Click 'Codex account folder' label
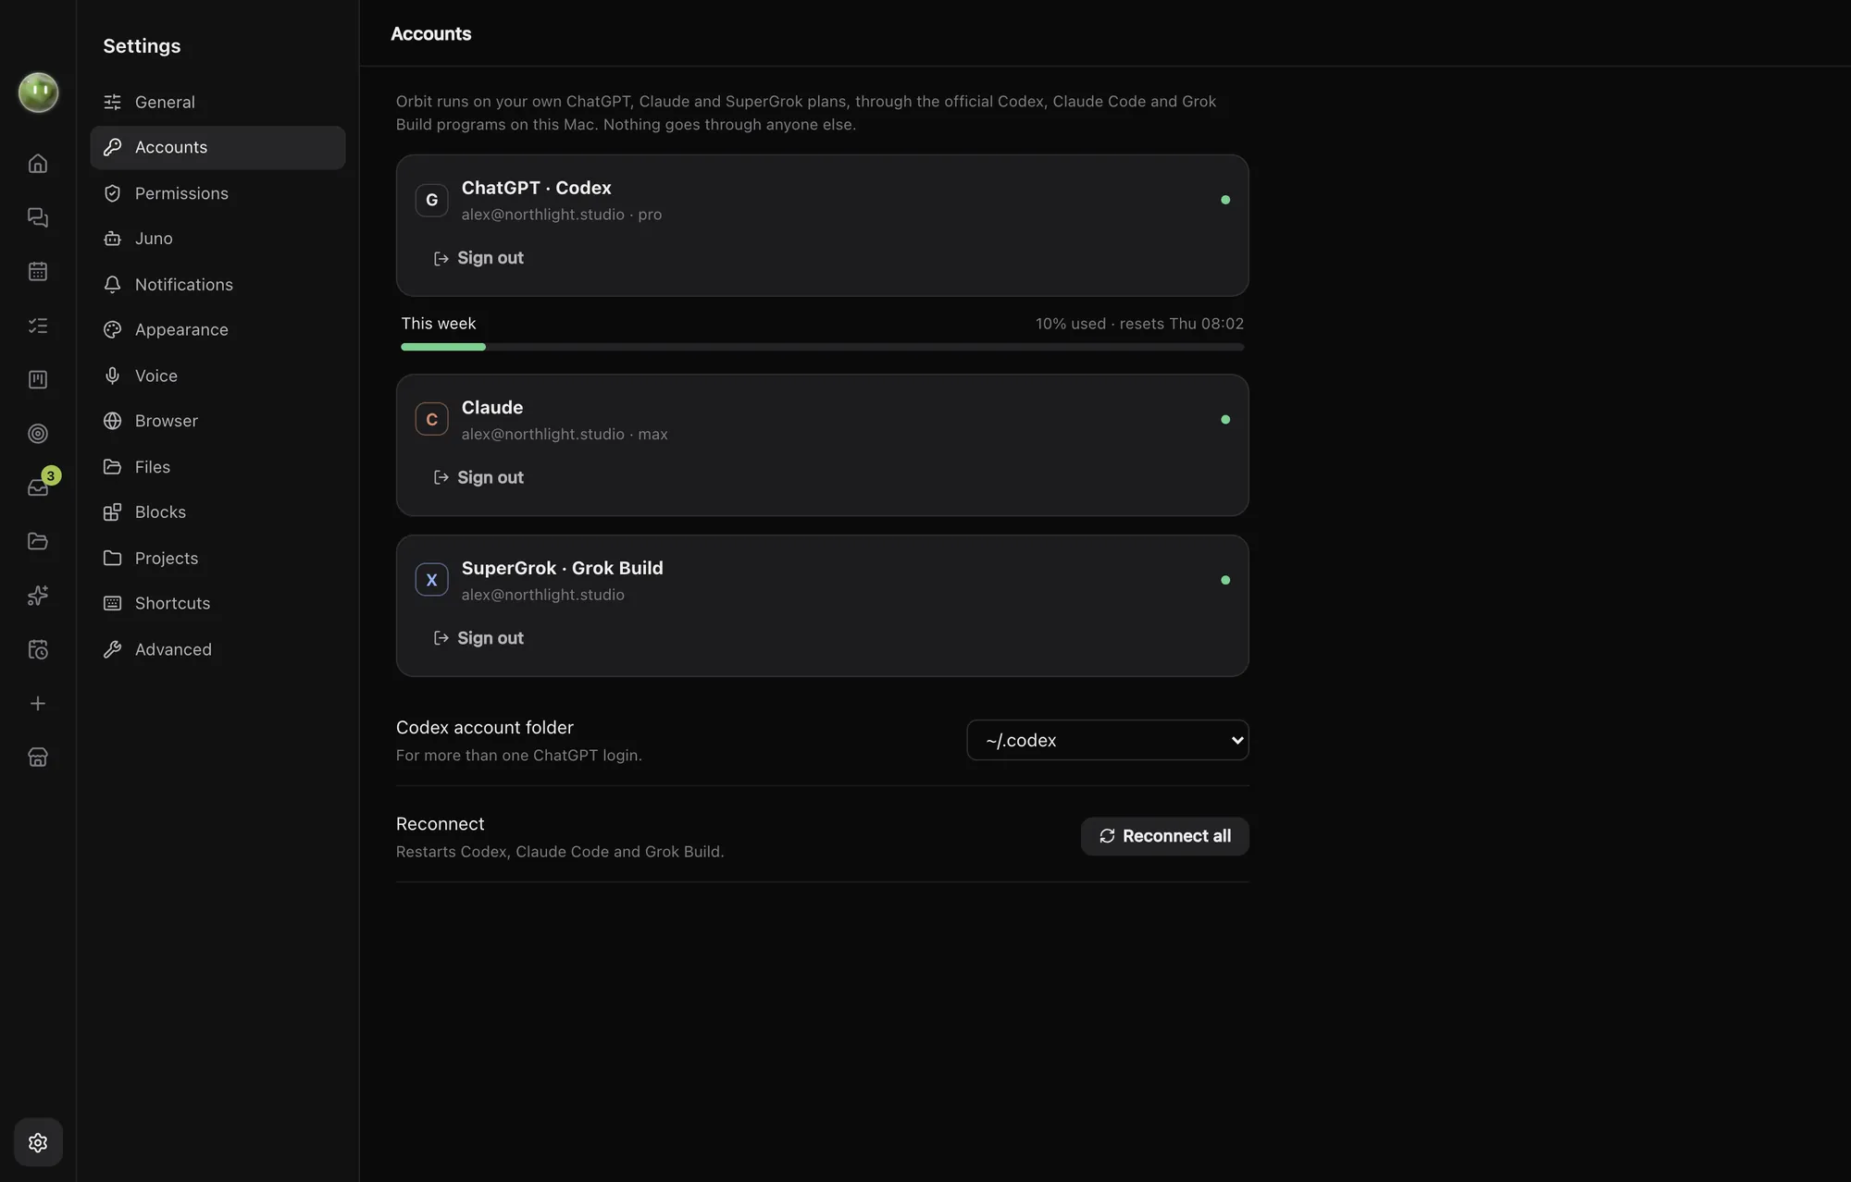The image size is (1851, 1182). [485, 728]
